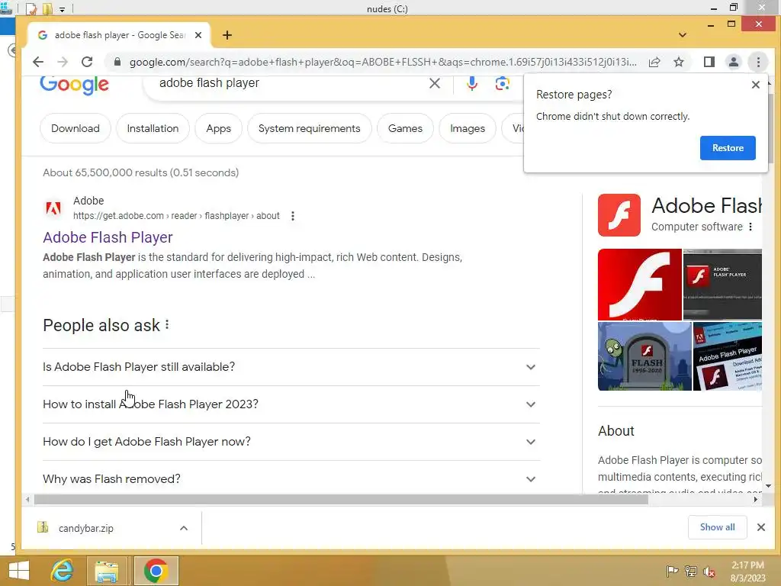Focus the address bar URL

point(383,62)
